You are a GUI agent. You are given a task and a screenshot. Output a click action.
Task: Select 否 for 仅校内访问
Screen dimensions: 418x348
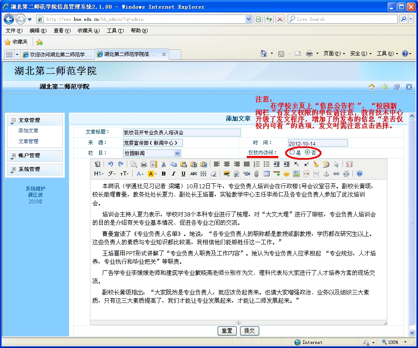pos(307,153)
